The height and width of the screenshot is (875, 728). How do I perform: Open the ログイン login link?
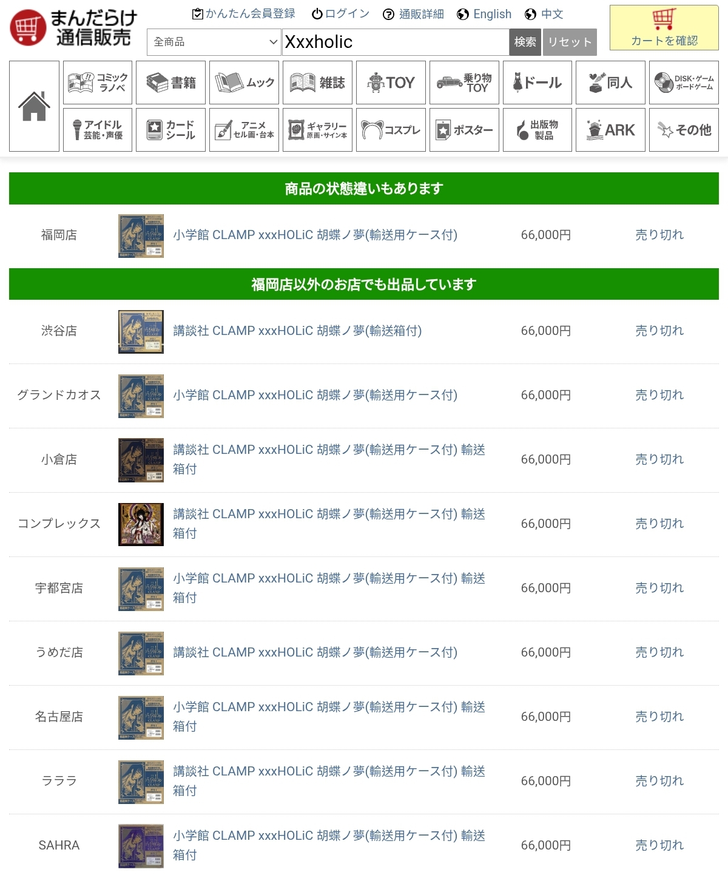coord(340,14)
